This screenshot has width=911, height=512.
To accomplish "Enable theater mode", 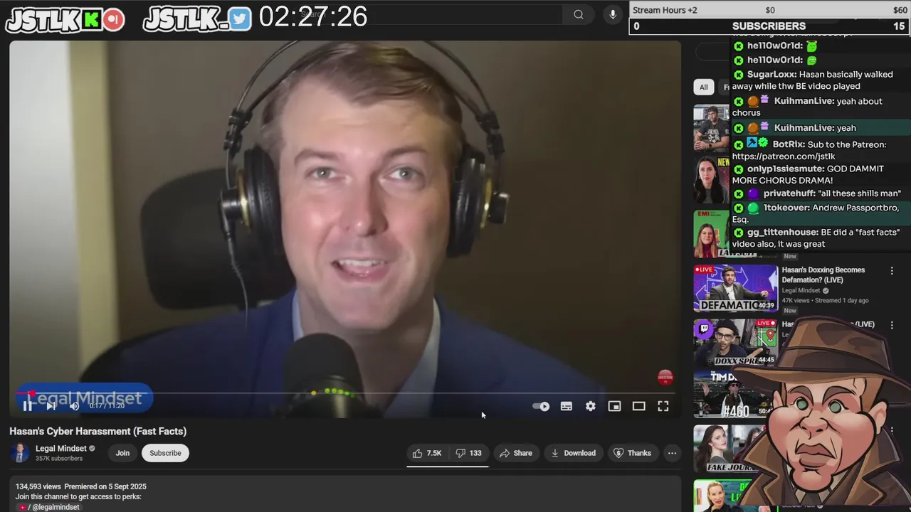I will 638,406.
